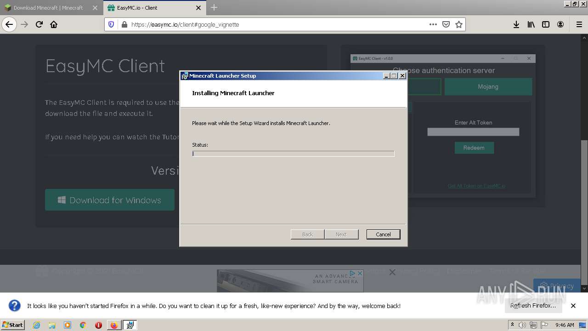
Task: Show site security padlock info
Action: click(124, 24)
